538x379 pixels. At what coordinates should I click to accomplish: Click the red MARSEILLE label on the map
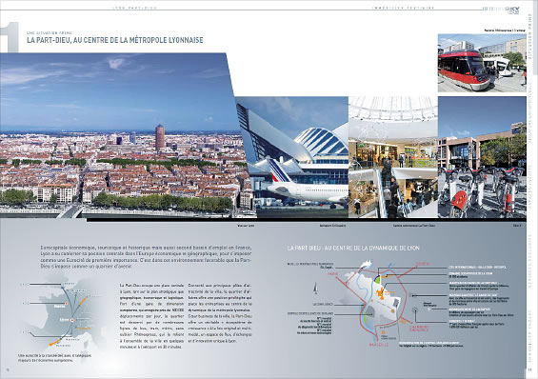click(378, 345)
